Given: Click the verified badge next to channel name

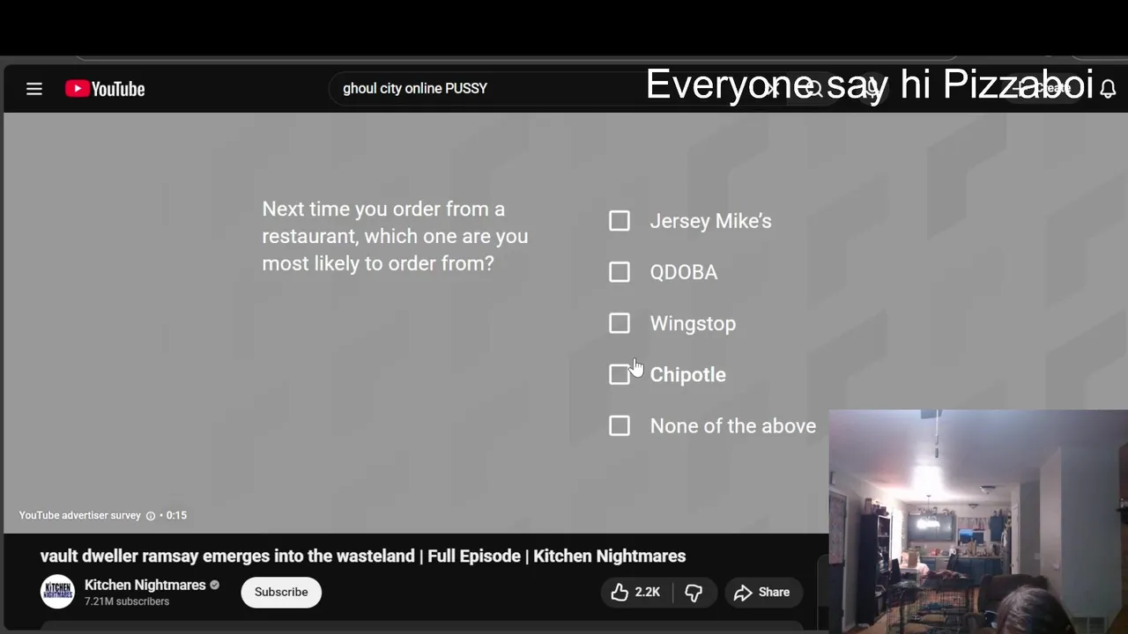Looking at the screenshot, I should tap(214, 585).
